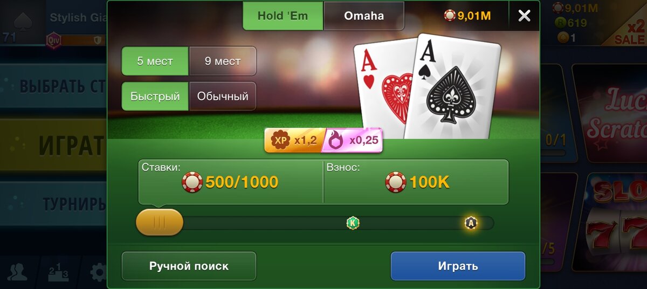Click the blue Играть button
Viewport: 647px width, 289px height.
458,266
